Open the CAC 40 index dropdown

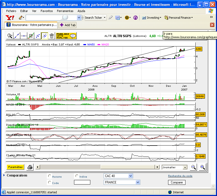pyautogui.click(x=118, y=176)
